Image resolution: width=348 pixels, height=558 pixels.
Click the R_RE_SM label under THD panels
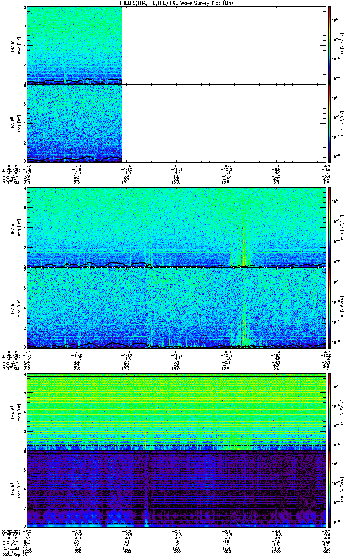click(10, 368)
